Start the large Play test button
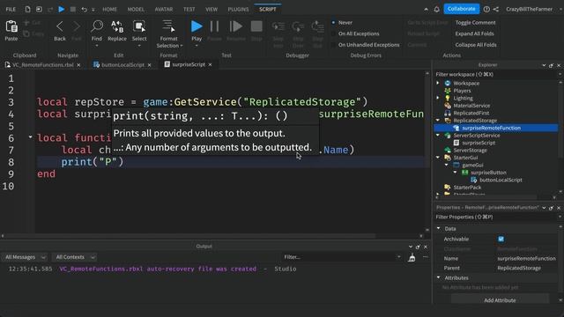This screenshot has height=317, width=564. [x=197, y=26]
